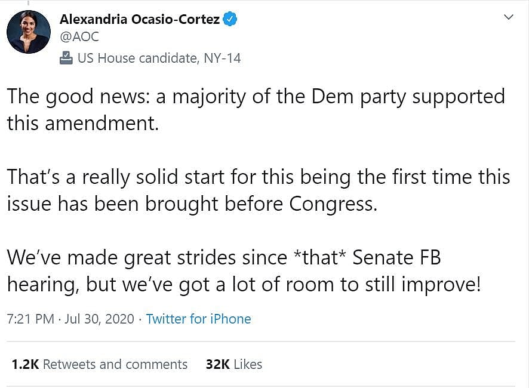Viewport: 529px width, 388px height.
Task: Click the 1.2K retweet count number
Action: (x=24, y=364)
